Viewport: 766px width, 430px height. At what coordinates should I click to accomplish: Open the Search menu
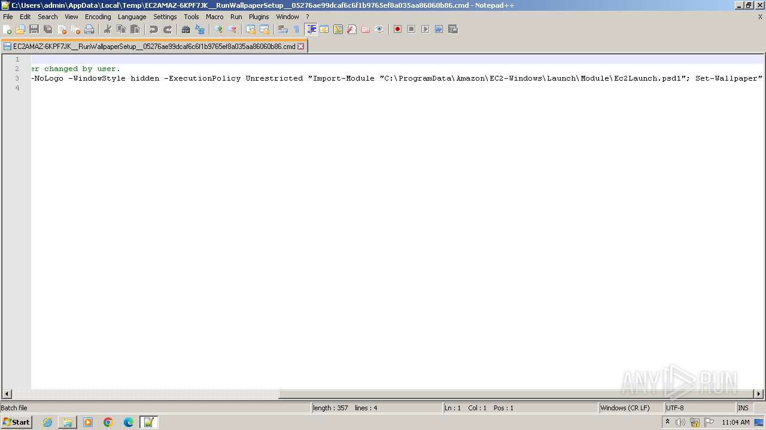coord(48,17)
